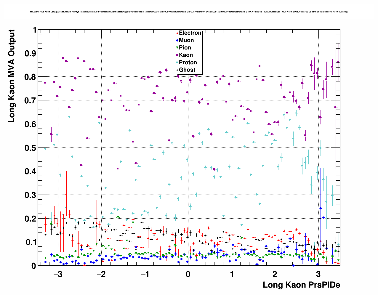Click the y-axis tick label 0.2

[30, 219]
